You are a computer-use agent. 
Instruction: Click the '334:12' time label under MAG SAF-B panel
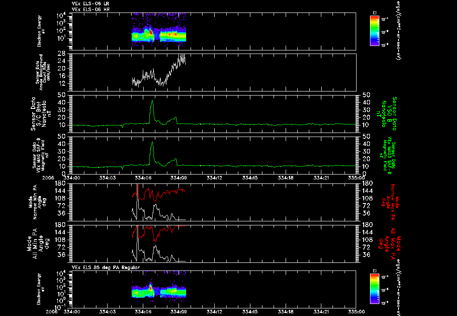[215, 178]
